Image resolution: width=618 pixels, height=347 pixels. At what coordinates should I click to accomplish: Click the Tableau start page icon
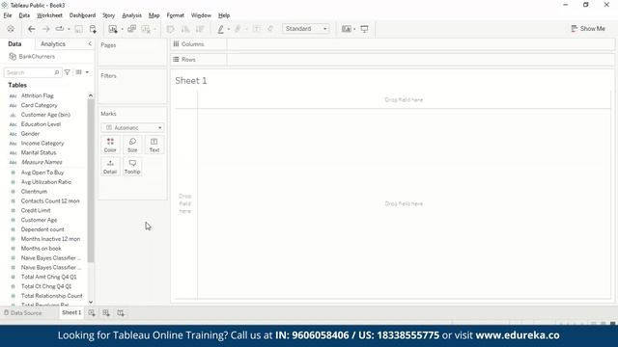pyautogui.click(x=11, y=29)
